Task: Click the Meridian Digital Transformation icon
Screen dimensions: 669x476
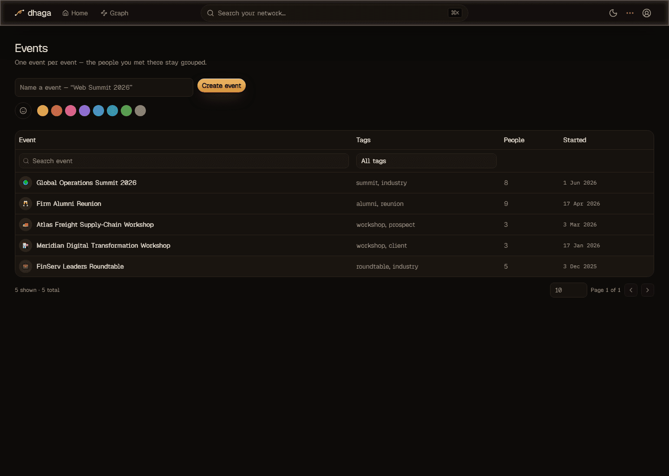Action: click(26, 245)
